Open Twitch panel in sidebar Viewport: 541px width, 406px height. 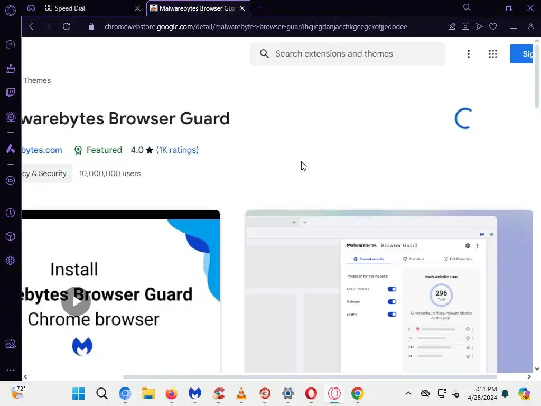pyautogui.click(x=11, y=93)
